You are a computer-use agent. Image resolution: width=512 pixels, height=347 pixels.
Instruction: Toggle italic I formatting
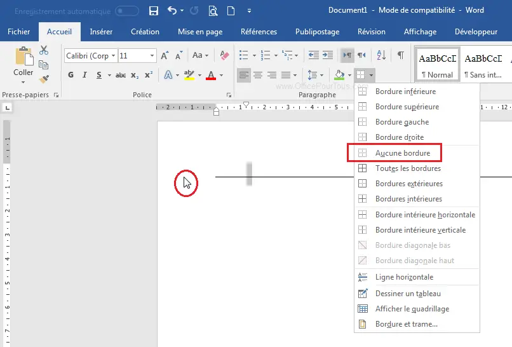coord(85,75)
